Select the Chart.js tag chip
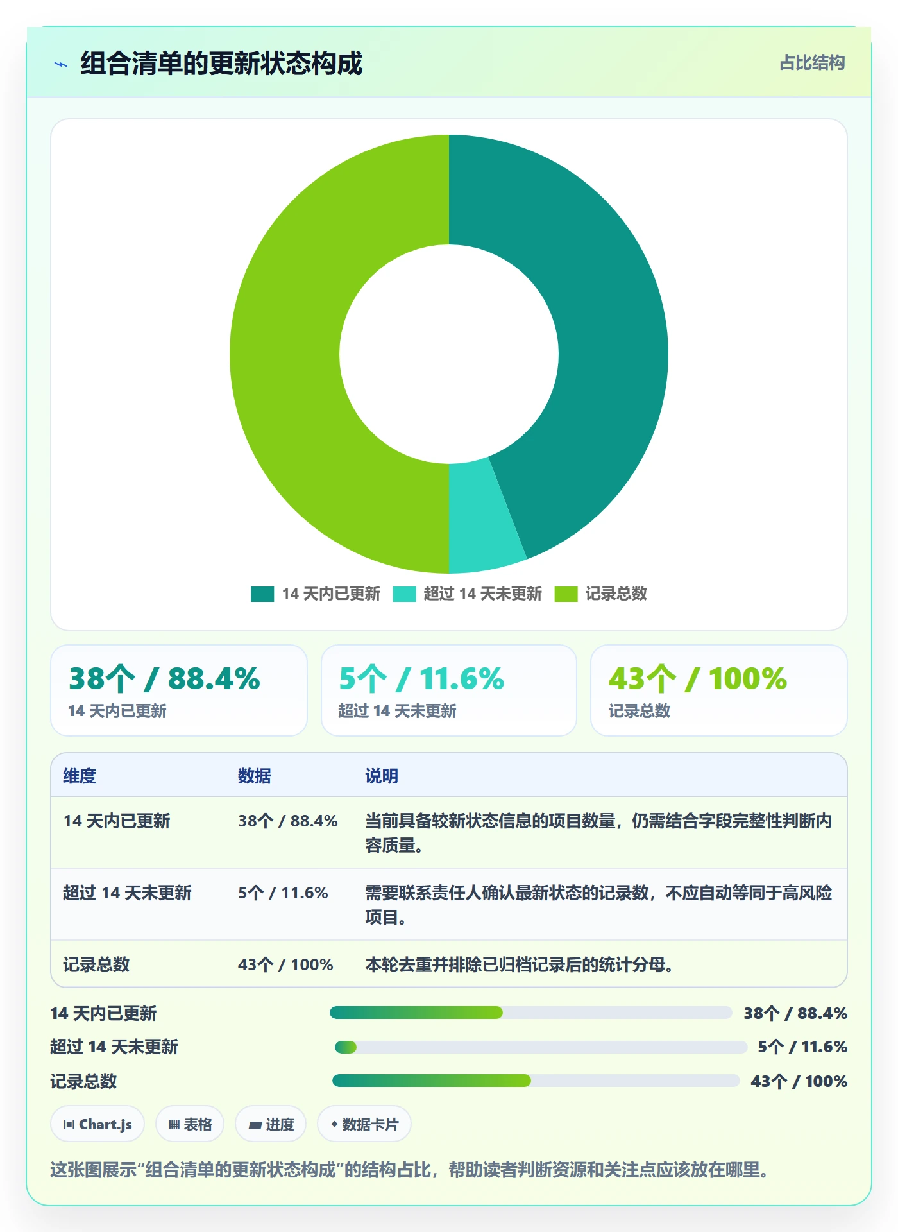898x1232 pixels. click(97, 1124)
